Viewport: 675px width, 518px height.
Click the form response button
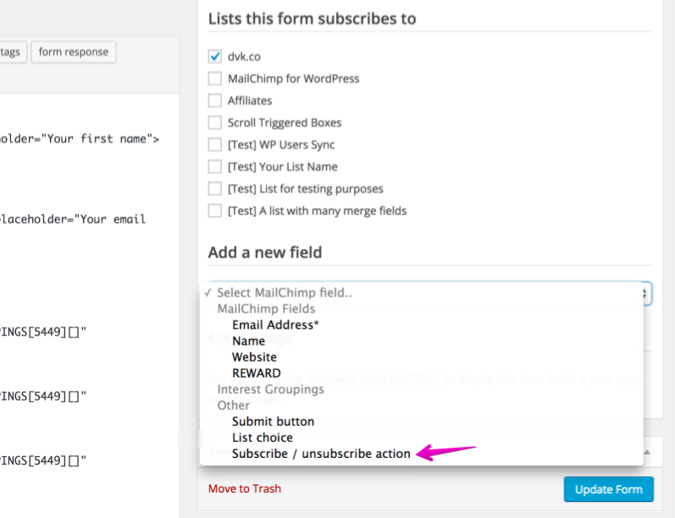[74, 52]
